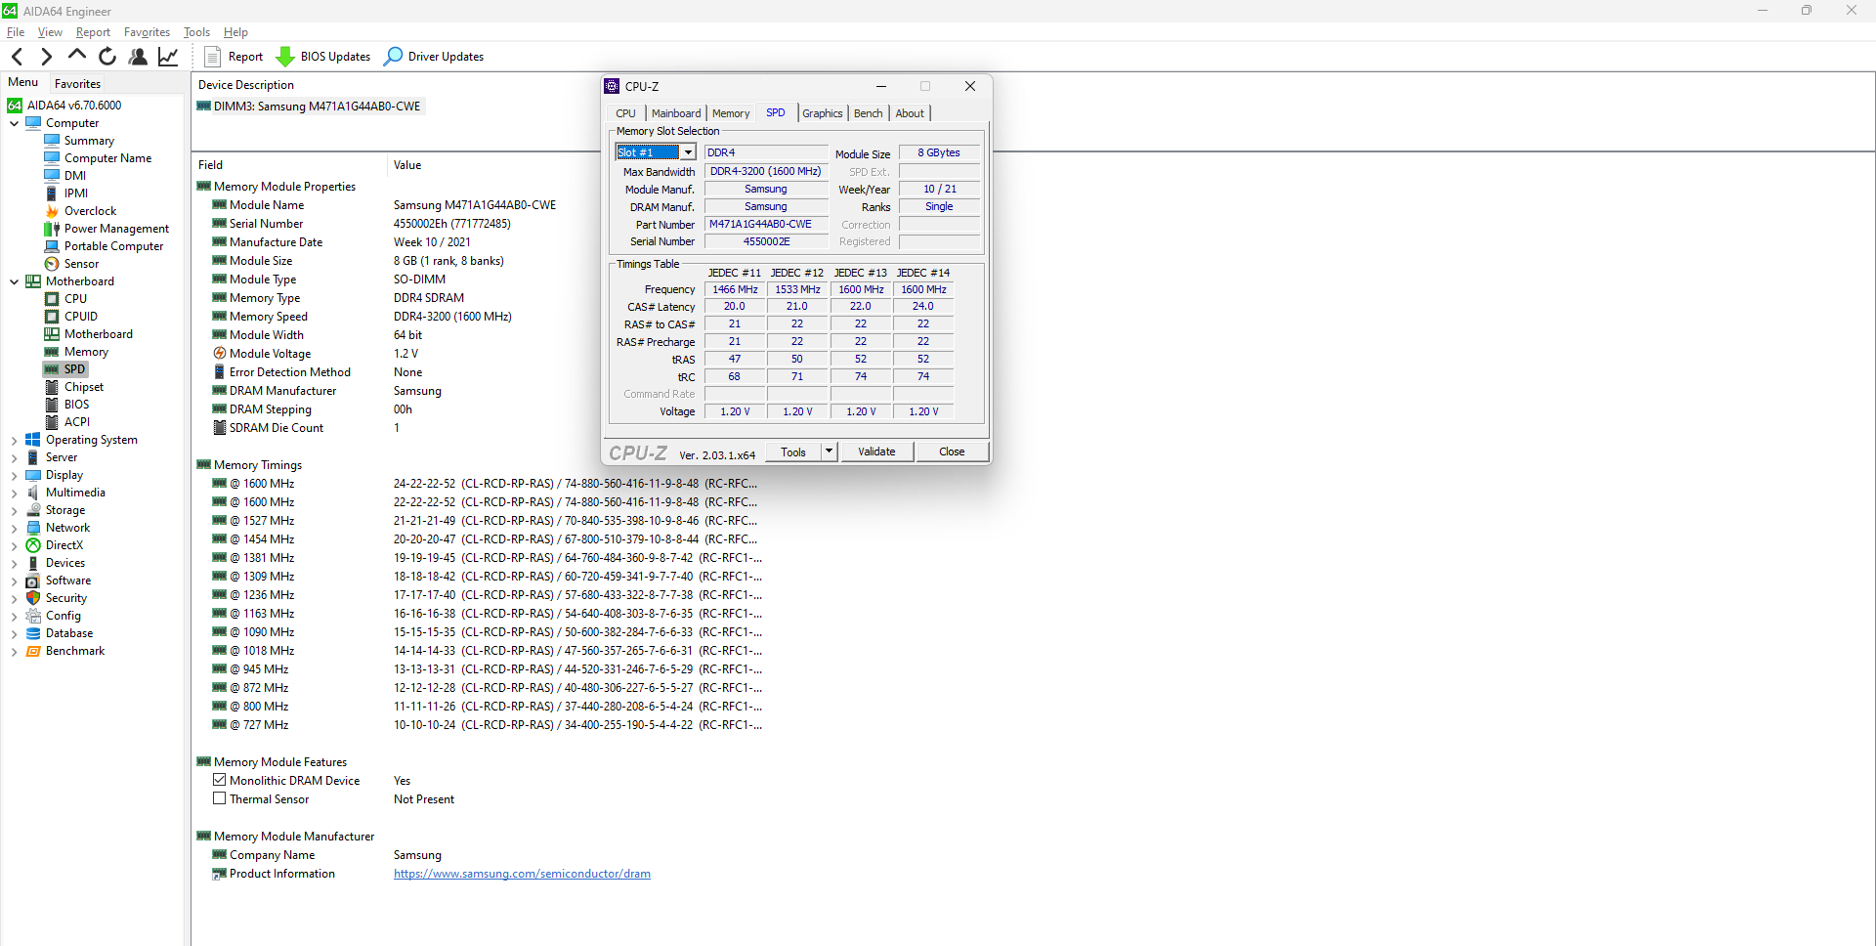Viewport: 1876px width, 946px height.
Task: Select the IPMI tree item
Action: tap(66, 193)
